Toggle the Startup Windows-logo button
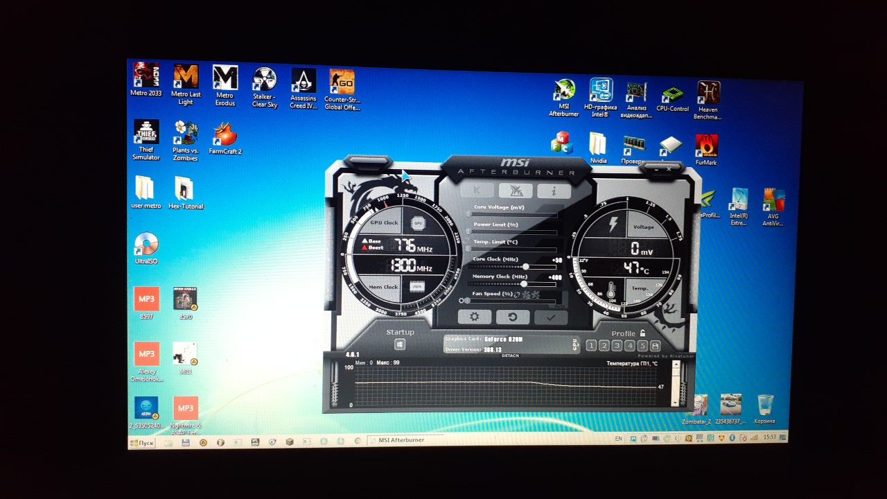This screenshot has height=499, width=887. (x=400, y=344)
